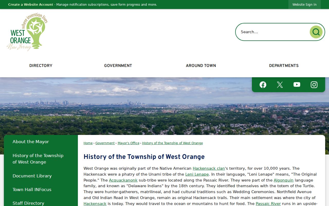This screenshot has height=206, width=329.
Task: Click History of the Township breadcrumb link
Action: click(172, 143)
